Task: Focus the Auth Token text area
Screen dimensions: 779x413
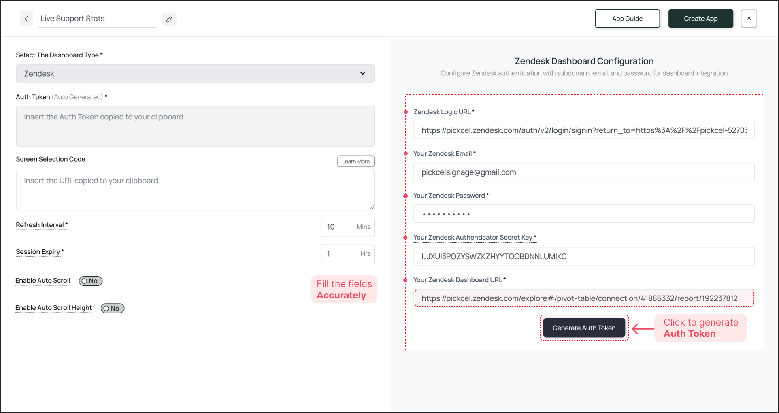Action: (195, 126)
